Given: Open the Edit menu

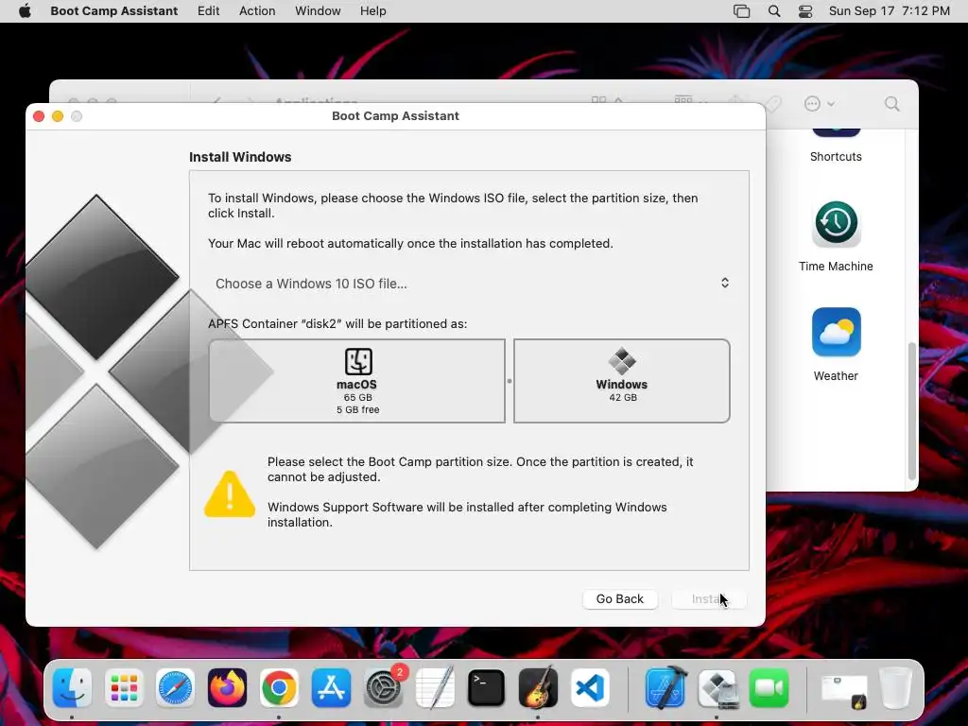Looking at the screenshot, I should [209, 10].
